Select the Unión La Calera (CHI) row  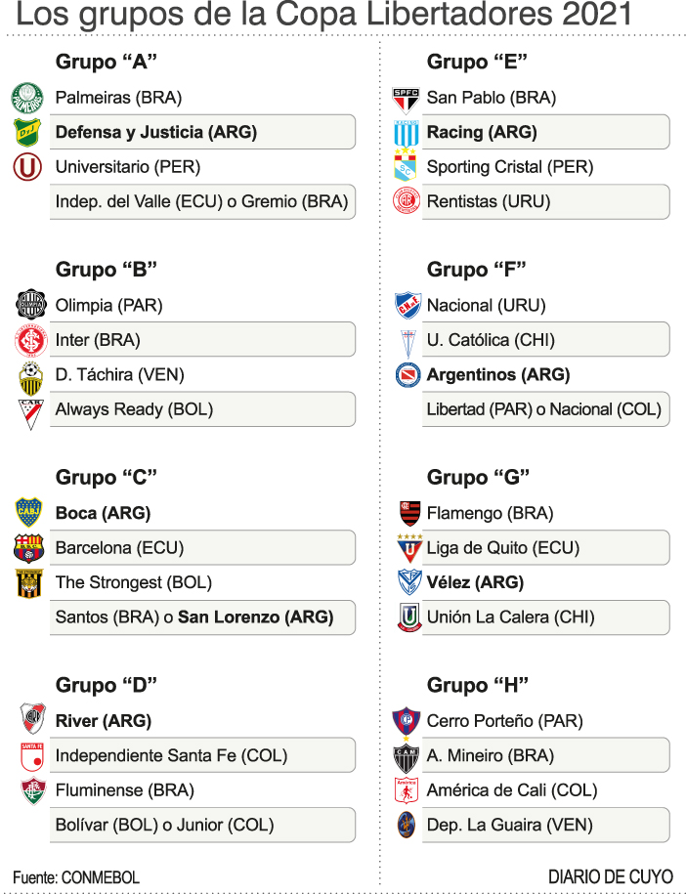coord(543,617)
